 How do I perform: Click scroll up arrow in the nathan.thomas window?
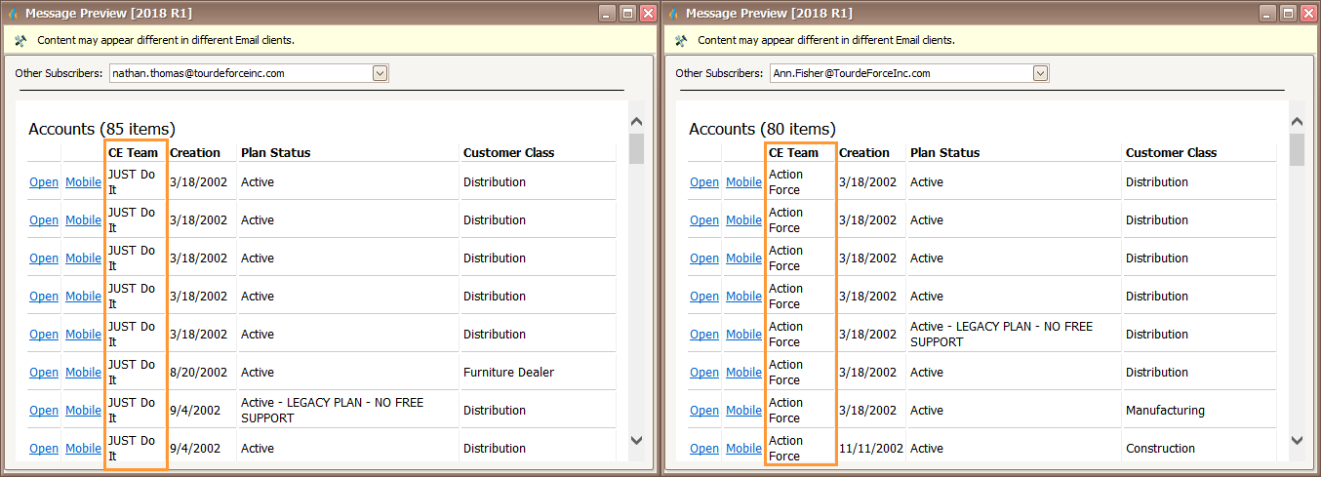tap(636, 122)
